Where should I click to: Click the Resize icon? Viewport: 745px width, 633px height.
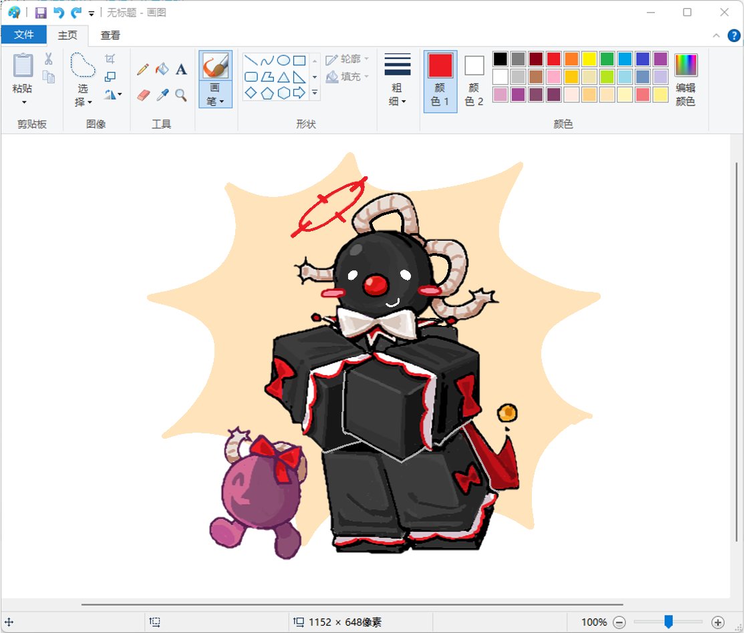(x=110, y=76)
